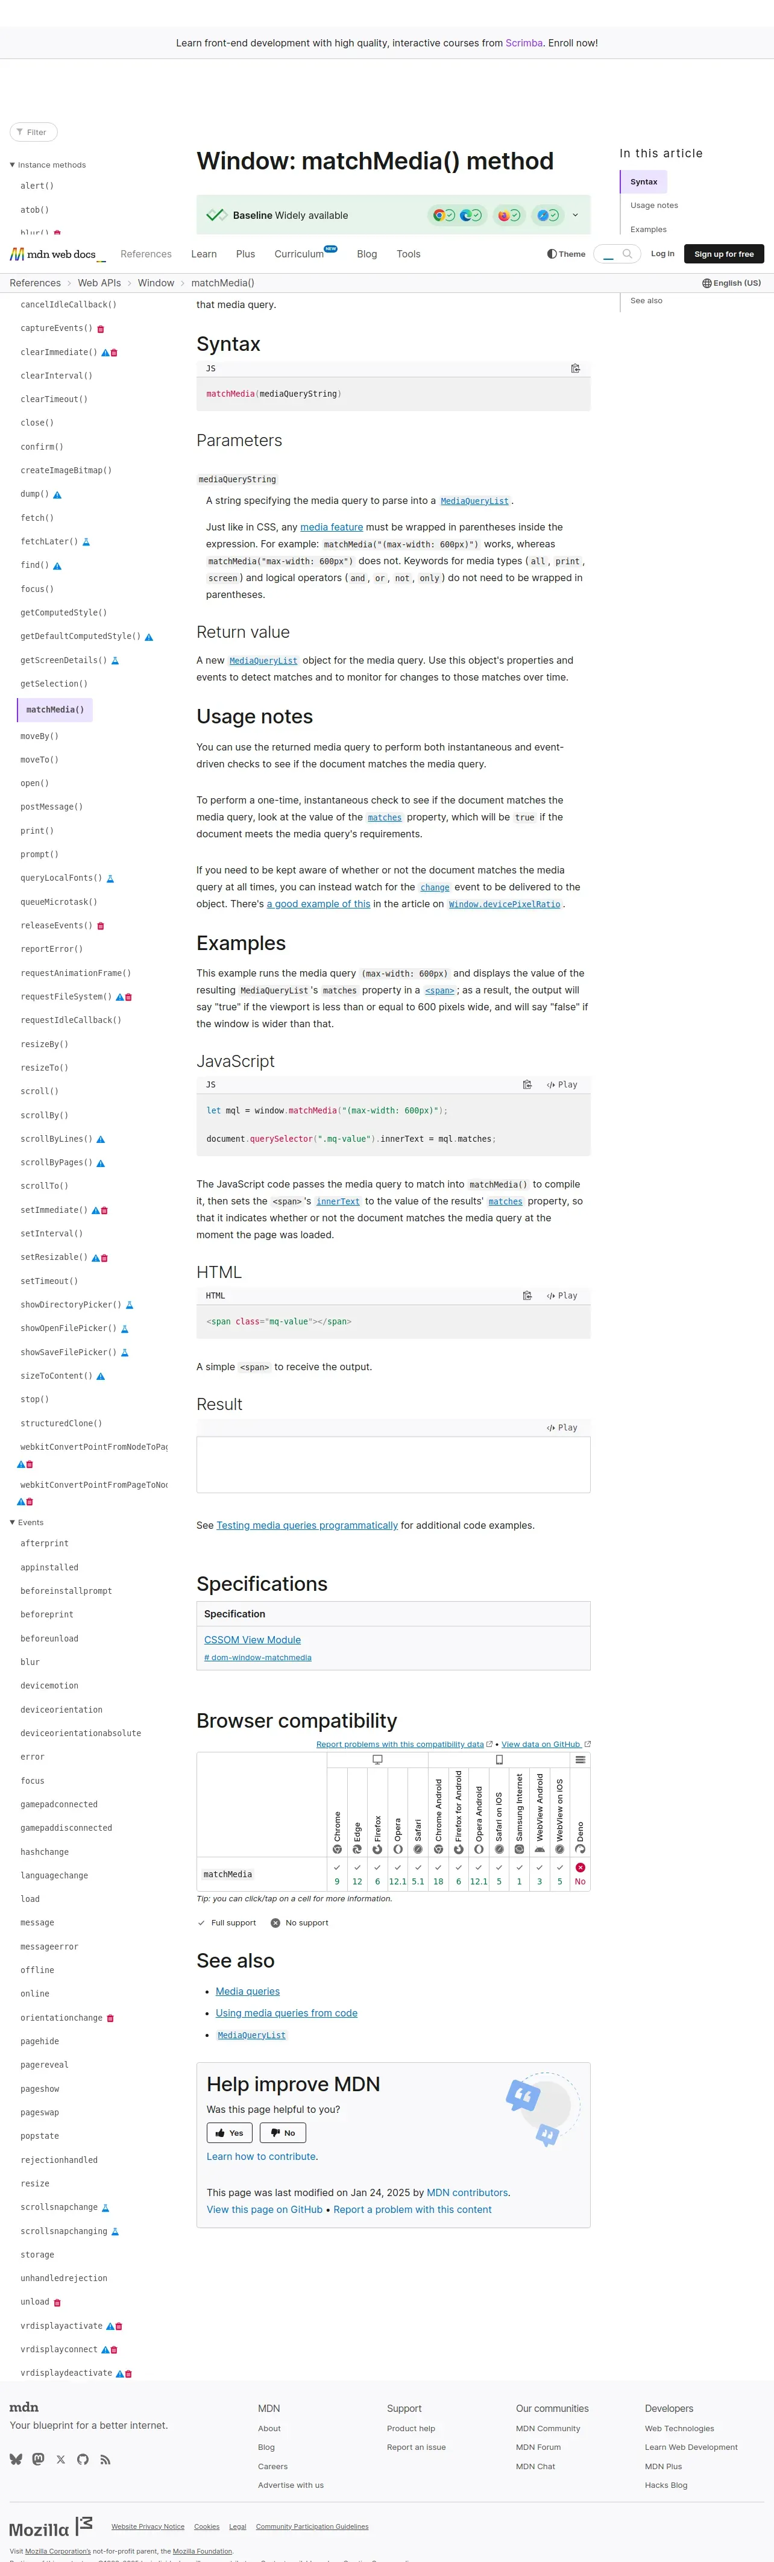Open the Blog menu item
The image size is (774, 2562).
click(x=367, y=254)
